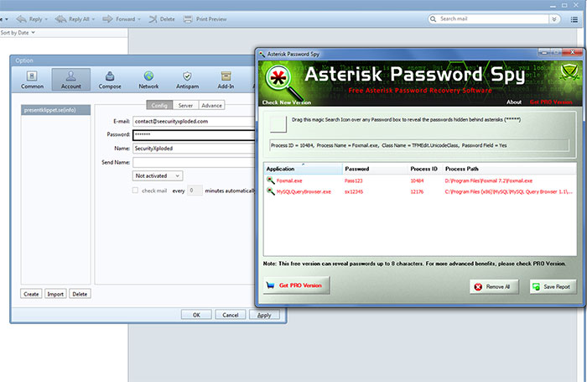Click the process info status text box

pyautogui.click(x=419, y=145)
